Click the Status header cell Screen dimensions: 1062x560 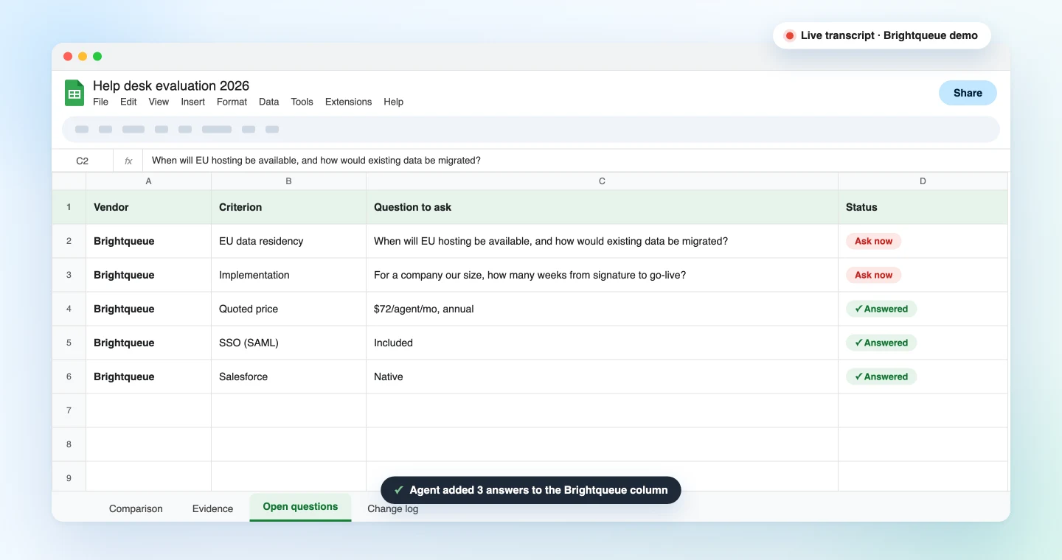pos(923,207)
